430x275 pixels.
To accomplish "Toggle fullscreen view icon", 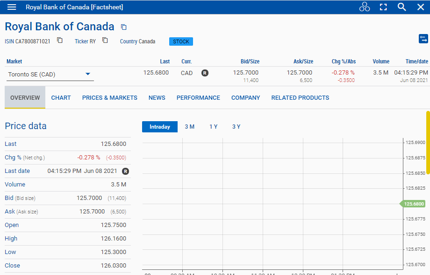I will click(x=383, y=7).
